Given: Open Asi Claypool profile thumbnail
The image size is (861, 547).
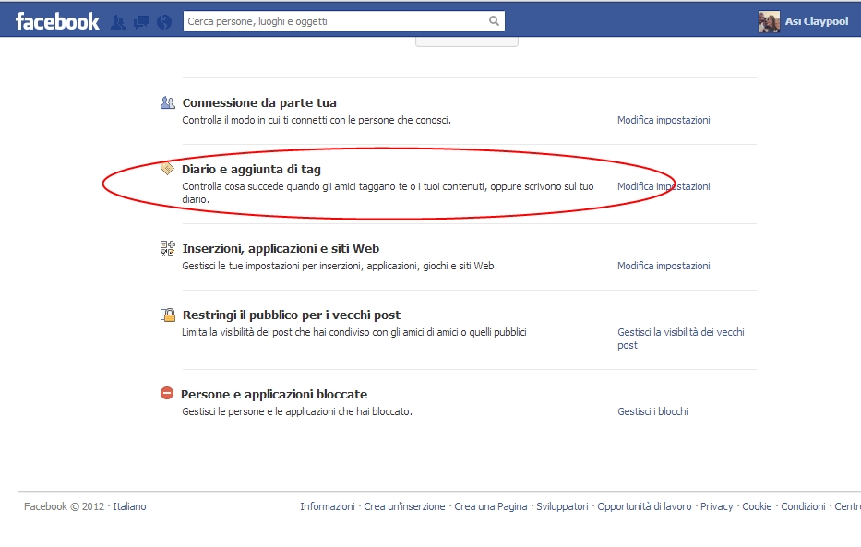Looking at the screenshot, I should [769, 21].
